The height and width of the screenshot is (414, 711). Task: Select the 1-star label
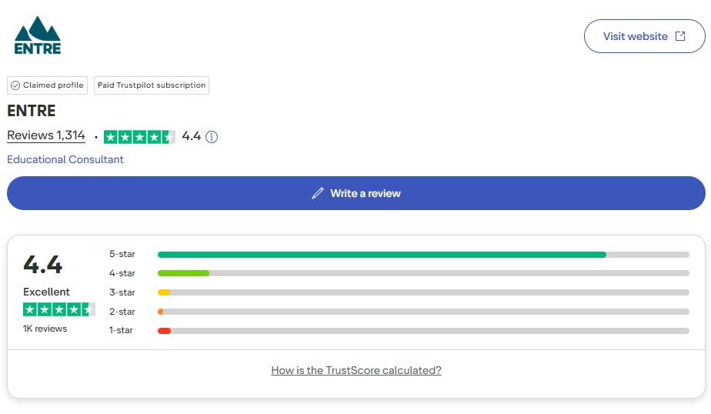coord(121,331)
